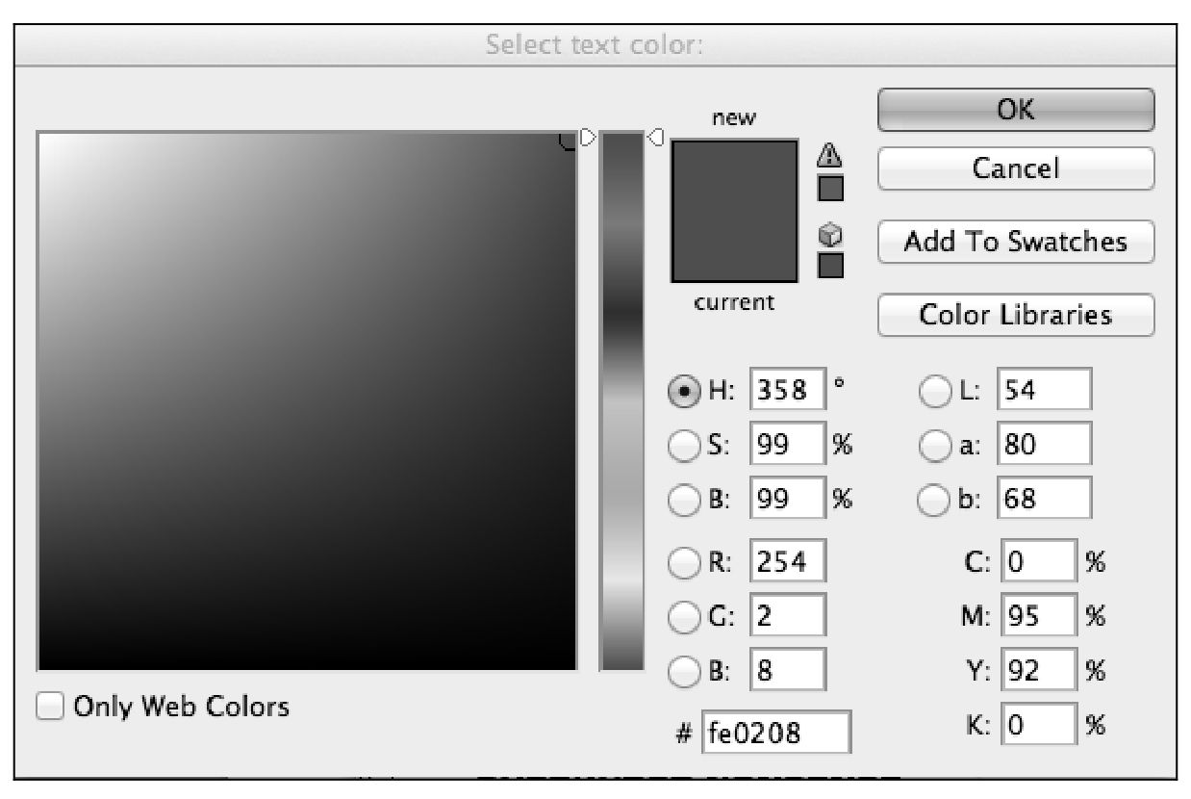
Task: Click the web-safe color swatch below cube
Action: click(830, 265)
